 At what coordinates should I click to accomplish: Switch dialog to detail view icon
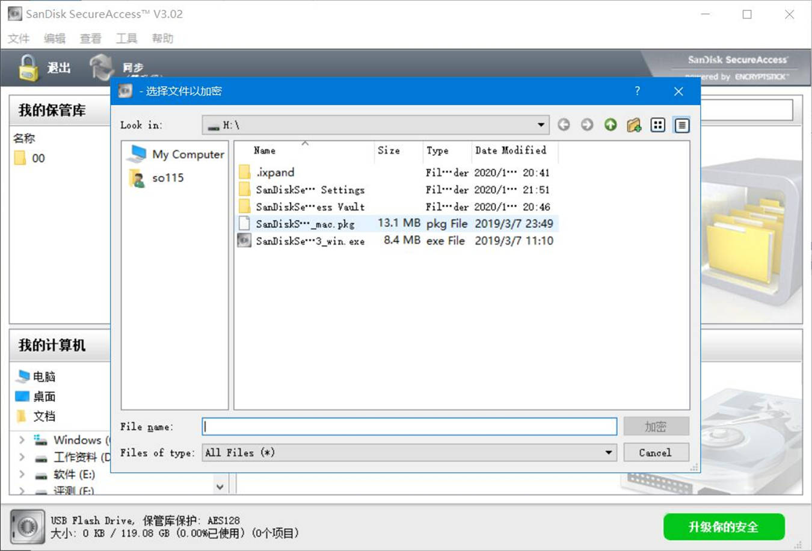click(681, 125)
